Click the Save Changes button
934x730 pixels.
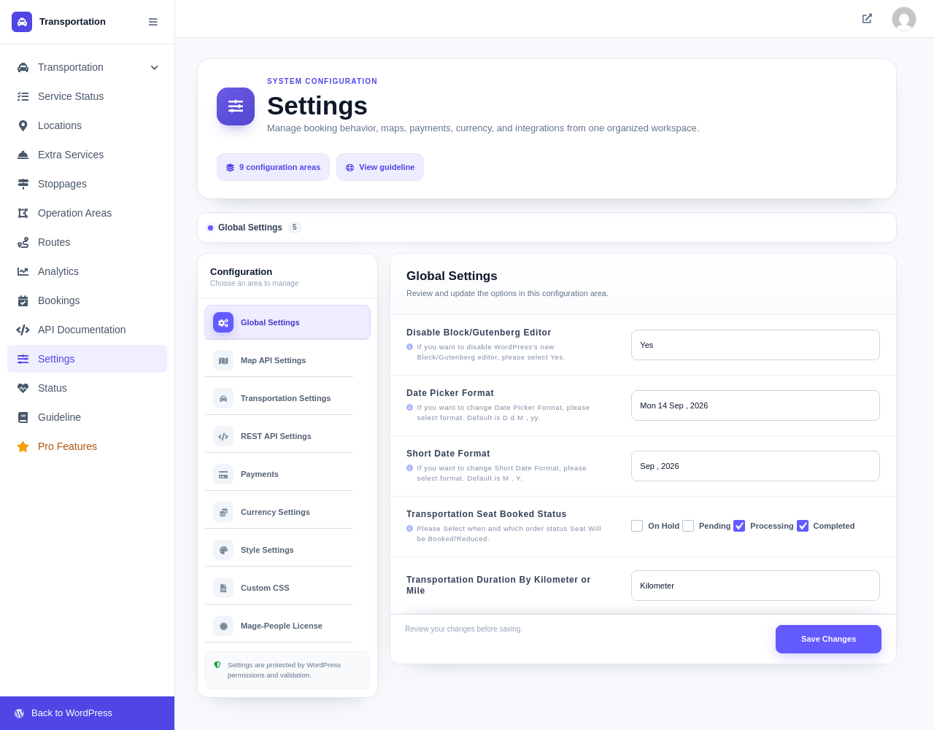point(828,639)
